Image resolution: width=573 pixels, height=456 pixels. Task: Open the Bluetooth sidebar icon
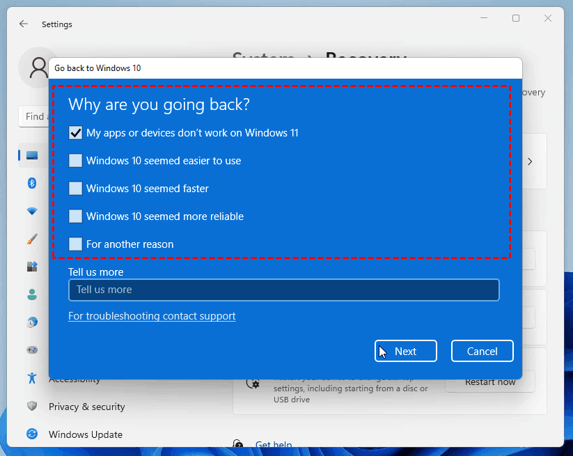point(32,182)
